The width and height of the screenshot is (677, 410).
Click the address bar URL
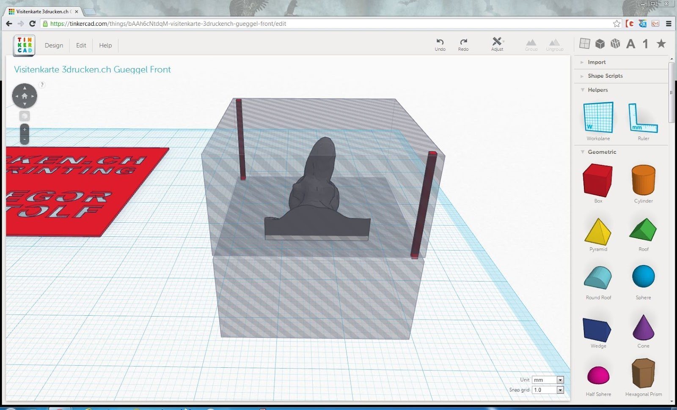168,24
